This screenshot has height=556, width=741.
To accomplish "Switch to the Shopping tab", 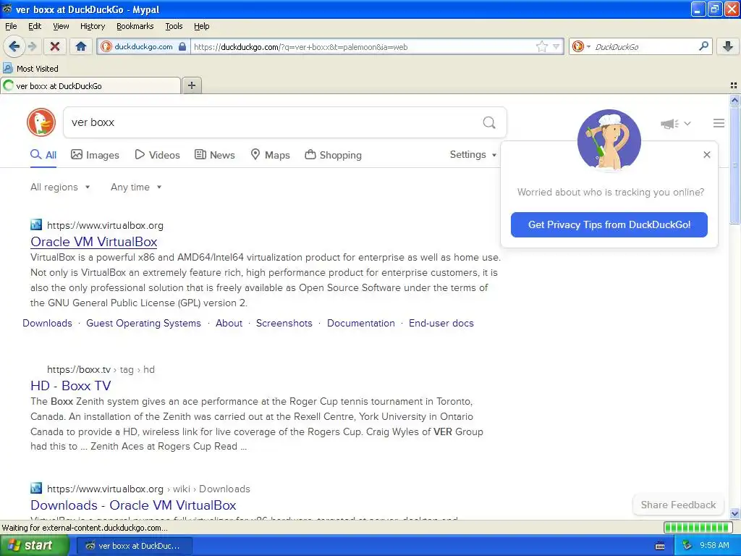I will pos(333,155).
